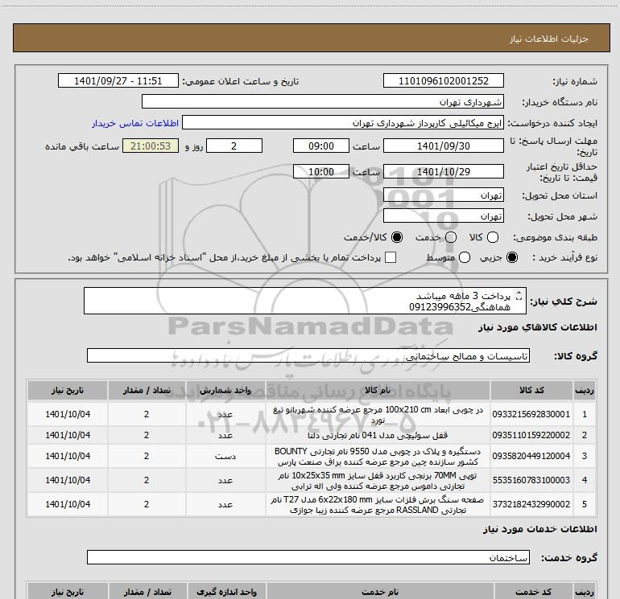
Task: Click the unit cell دست in row 3
Action: 225,456
